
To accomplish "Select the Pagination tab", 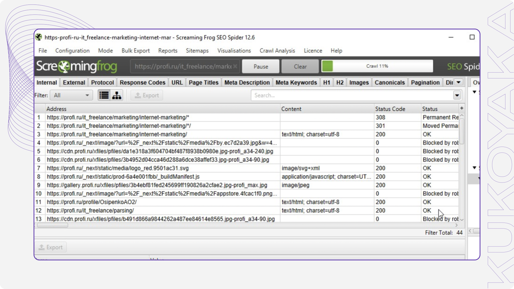I will point(425,83).
